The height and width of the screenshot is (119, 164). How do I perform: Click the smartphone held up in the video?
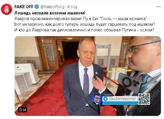tap(129, 83)
